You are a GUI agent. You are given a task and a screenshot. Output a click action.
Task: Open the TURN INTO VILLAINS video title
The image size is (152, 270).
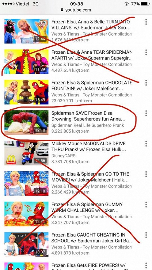91,25
